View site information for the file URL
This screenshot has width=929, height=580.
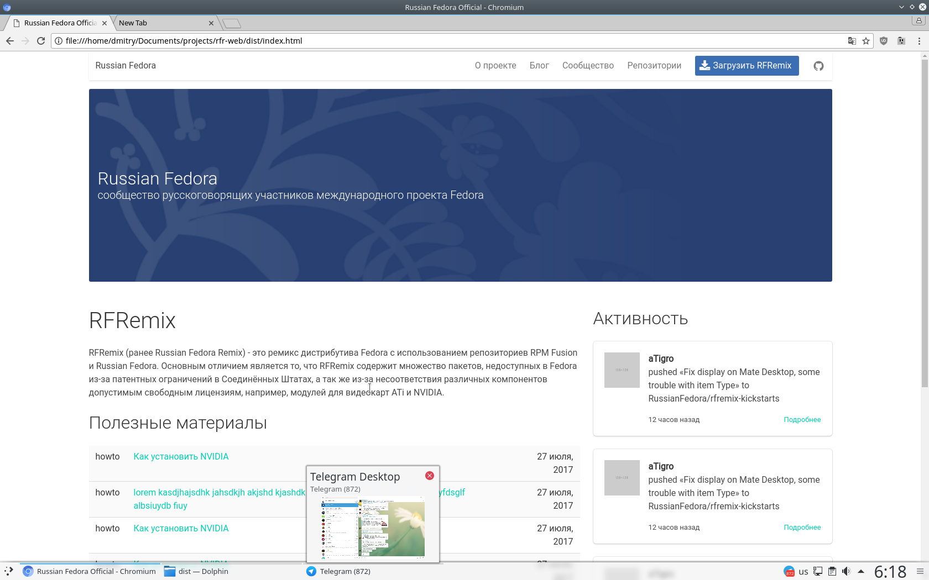point(59,41)
